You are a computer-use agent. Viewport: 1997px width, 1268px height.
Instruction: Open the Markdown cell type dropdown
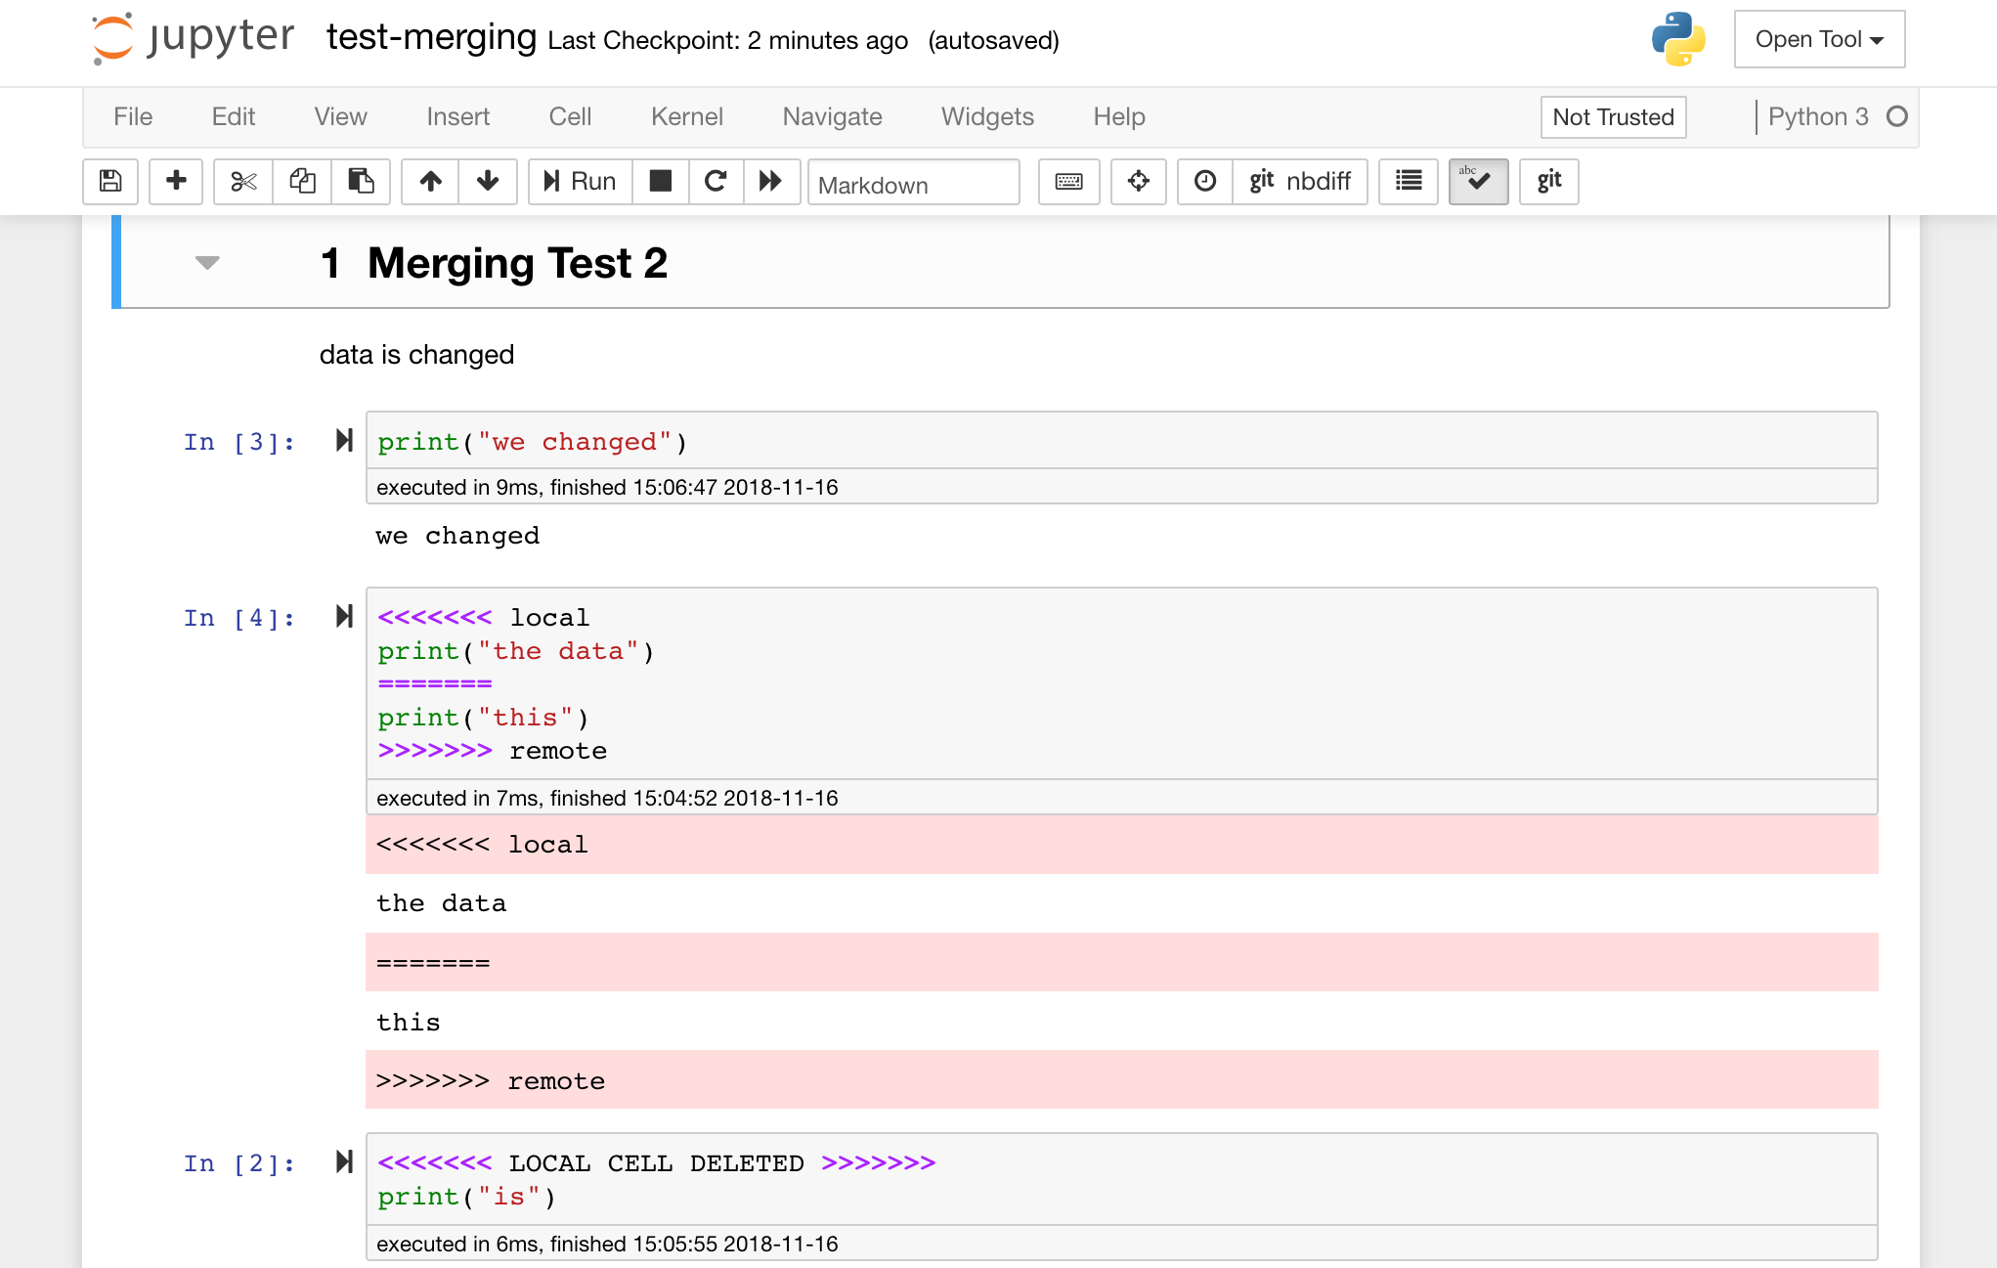point(913,184)
